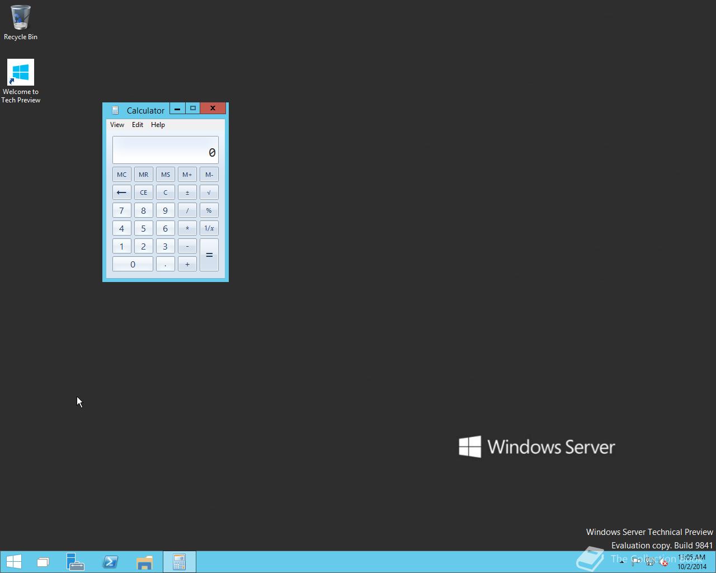Click digit 4 on Calculator
The height and width of the screenshot is (573, 716).
click(122, 228)
